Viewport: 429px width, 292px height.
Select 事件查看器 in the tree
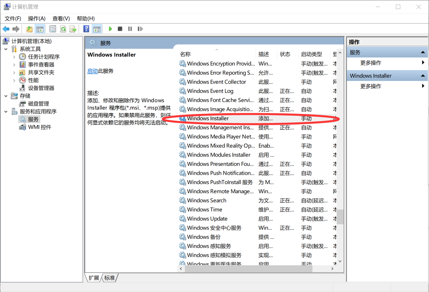pyautogui.click(x=41, y=65)
